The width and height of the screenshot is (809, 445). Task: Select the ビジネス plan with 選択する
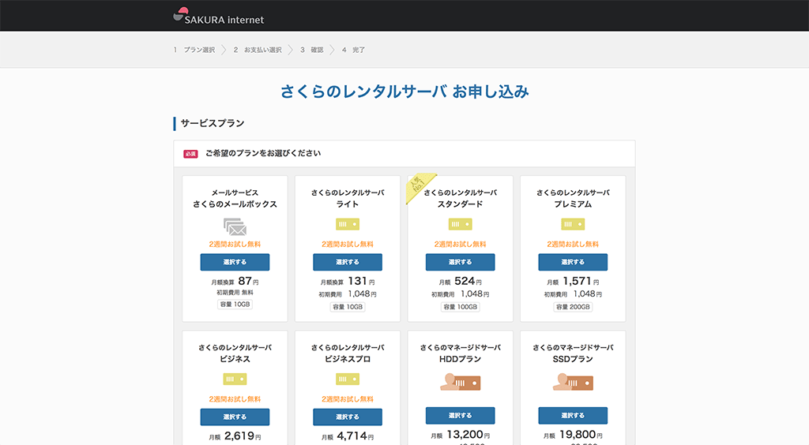[235, 417]
